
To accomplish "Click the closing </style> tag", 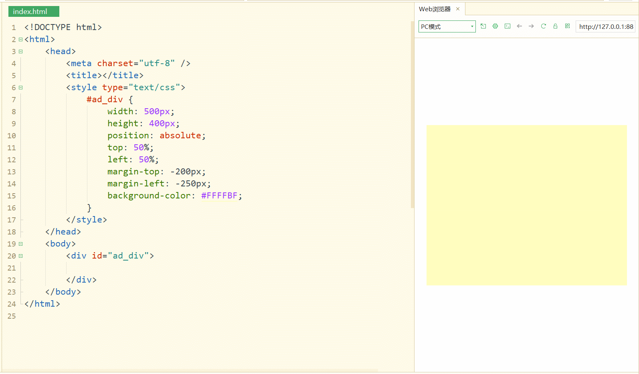I will point(87,220).
